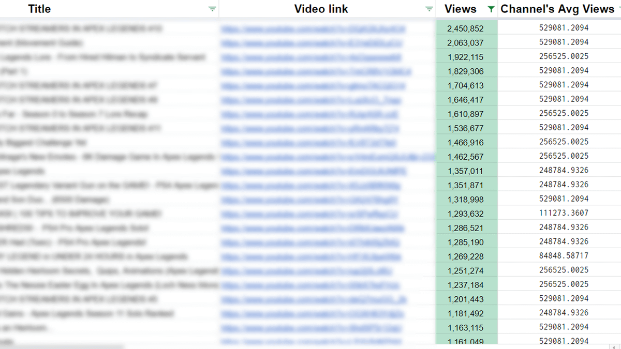Open the video link for 1,922,115 views row
621x349 pixels.
pyautogui.click(x=310, y=57)
